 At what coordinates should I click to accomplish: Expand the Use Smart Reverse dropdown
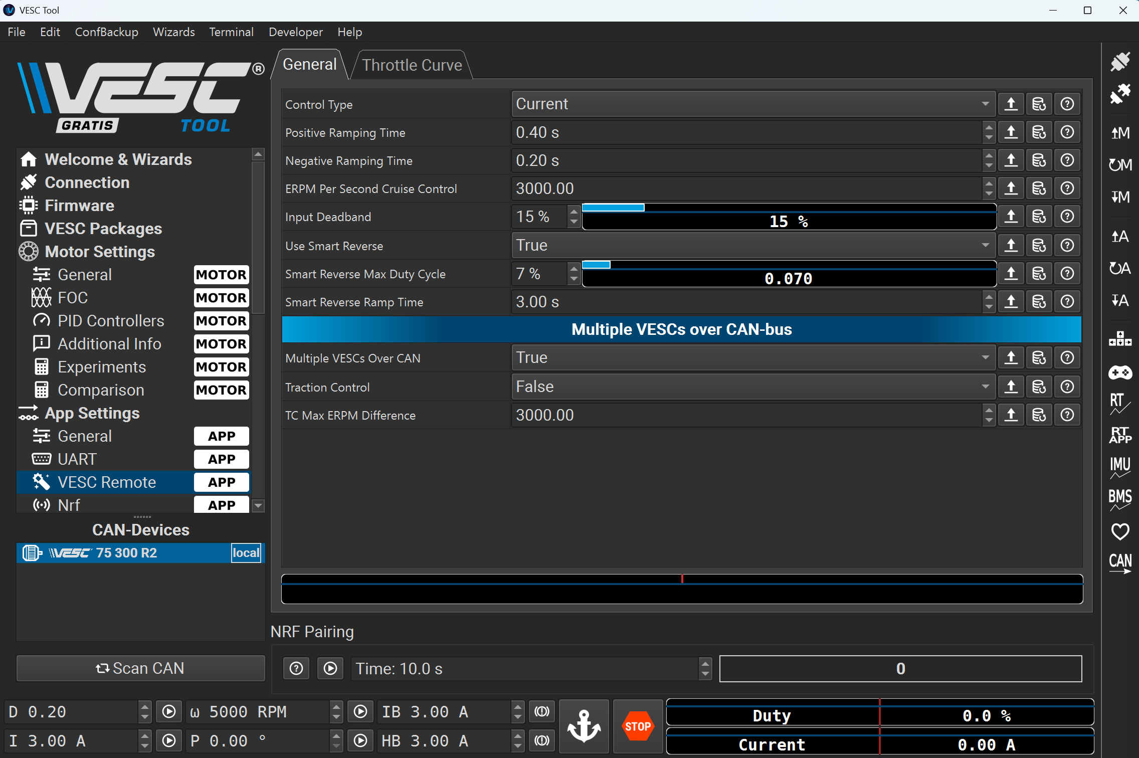[x=753, y=246]
